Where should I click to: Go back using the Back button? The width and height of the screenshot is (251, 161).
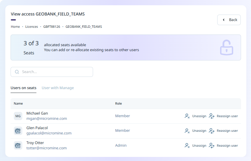pyautogui.click(x=229, y=20)
